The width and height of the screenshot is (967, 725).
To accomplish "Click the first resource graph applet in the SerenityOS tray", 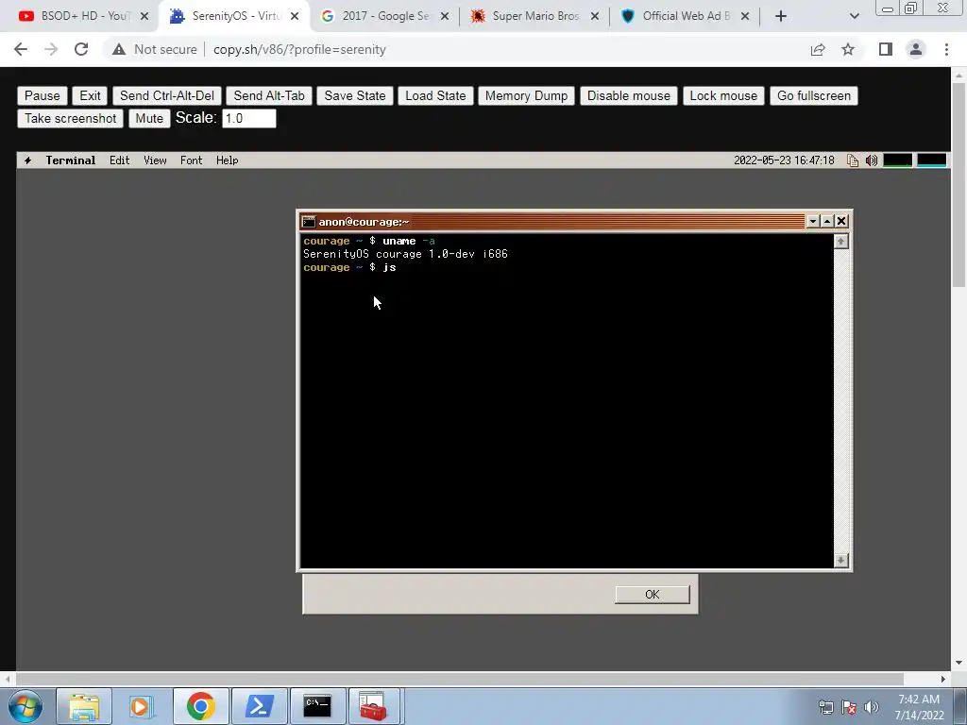I will [x=897, y=160].
